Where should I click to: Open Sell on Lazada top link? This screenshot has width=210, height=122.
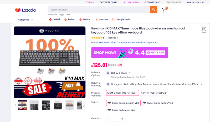(131, 2)
